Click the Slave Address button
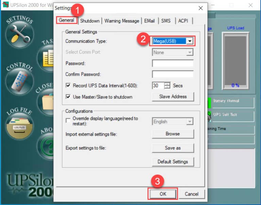This screenshot has height=205, width=261. tap(173, 97)
